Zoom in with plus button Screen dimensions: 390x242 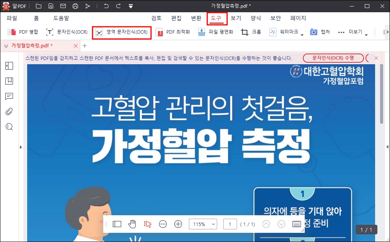click(178, 224)
